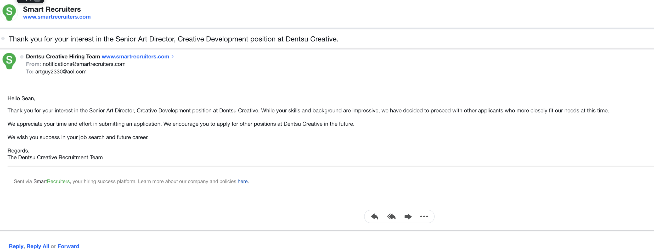This screenshot has height=251, width=654.
Task: Click the SmartRecruiters name in footer
Action: (x=52, y=181)
